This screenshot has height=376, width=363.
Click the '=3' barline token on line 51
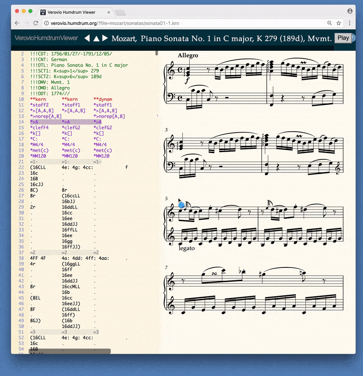click(33, 332)
